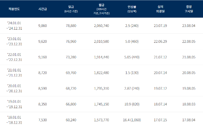Select deliberation date 18.07.14
The height and width of the screenshot is (127, 203).
[160, 104]
